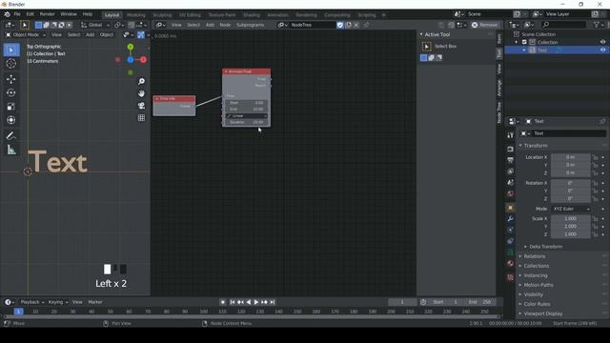Open the Modifiers wrench tab icon
This screenshot has width=610, height=343.
point(510,219)
